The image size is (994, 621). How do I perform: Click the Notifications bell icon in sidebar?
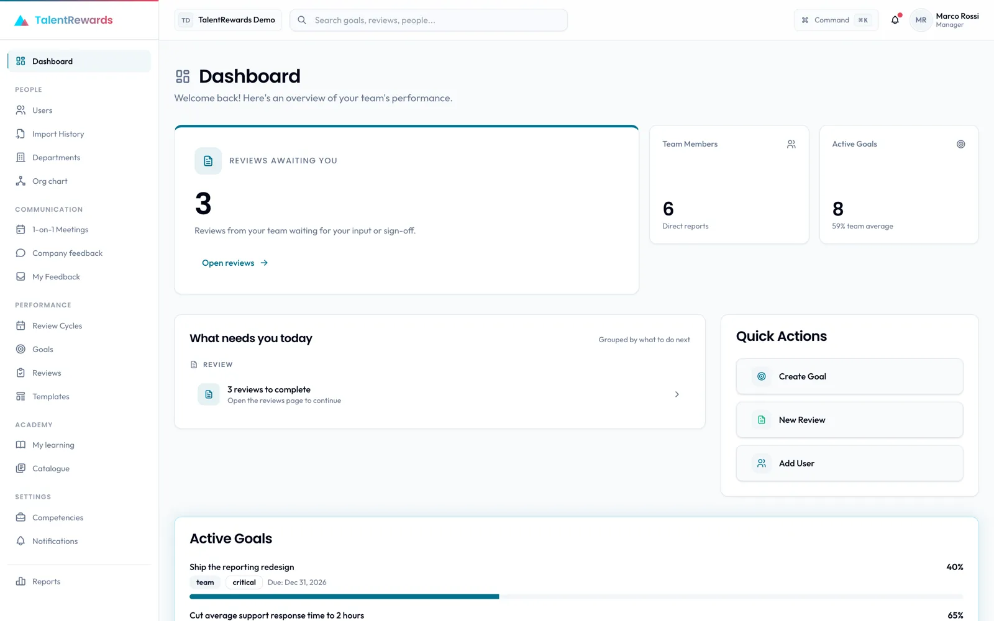click(x=21, y=541)
